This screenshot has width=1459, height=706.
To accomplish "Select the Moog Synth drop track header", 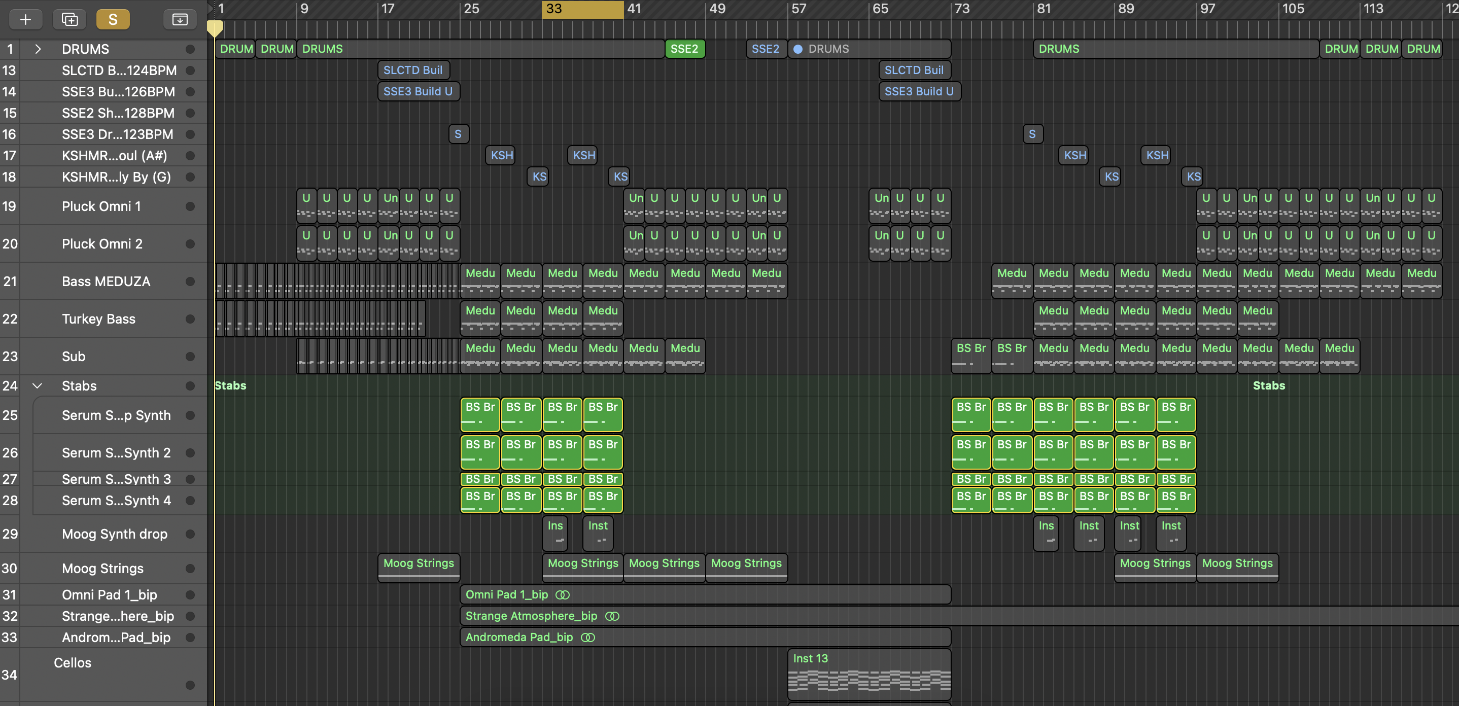I will [x=103, y=534].
